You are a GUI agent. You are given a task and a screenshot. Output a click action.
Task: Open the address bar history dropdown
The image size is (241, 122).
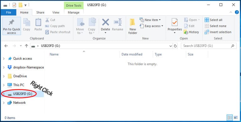171,46
